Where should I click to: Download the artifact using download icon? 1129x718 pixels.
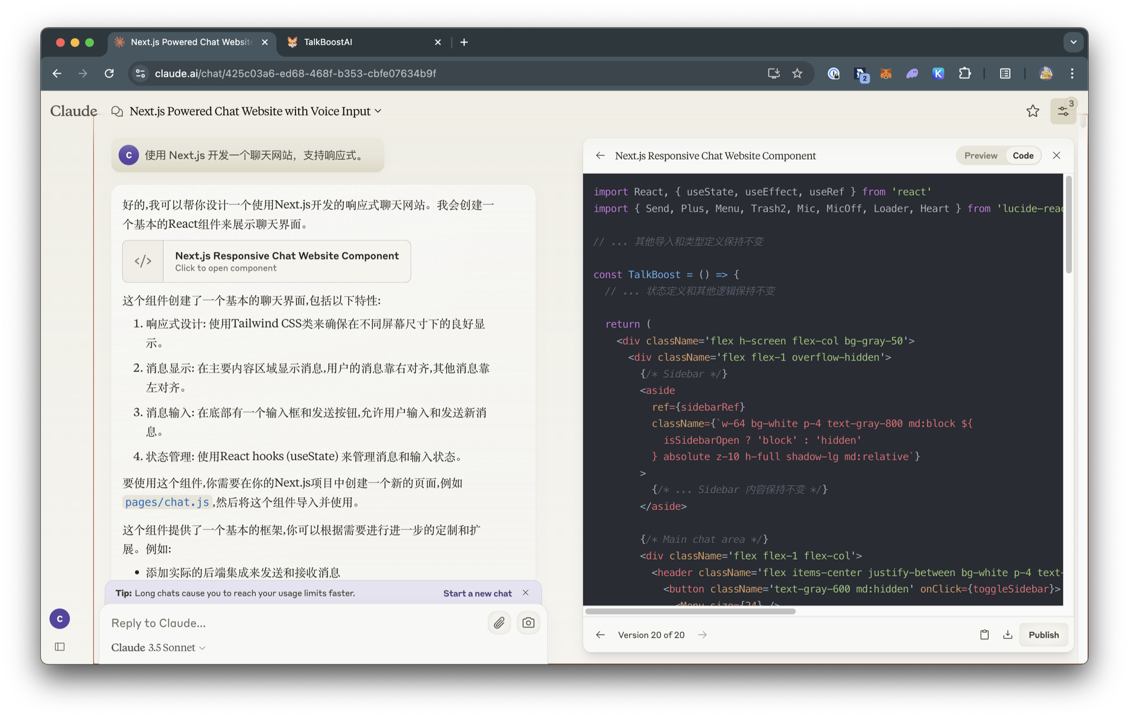(x=1007, y=634)
